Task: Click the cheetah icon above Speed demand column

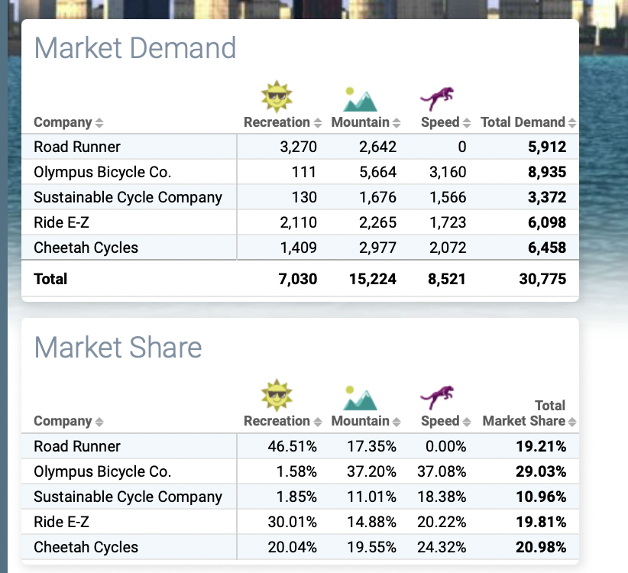Action: point(437,96)
